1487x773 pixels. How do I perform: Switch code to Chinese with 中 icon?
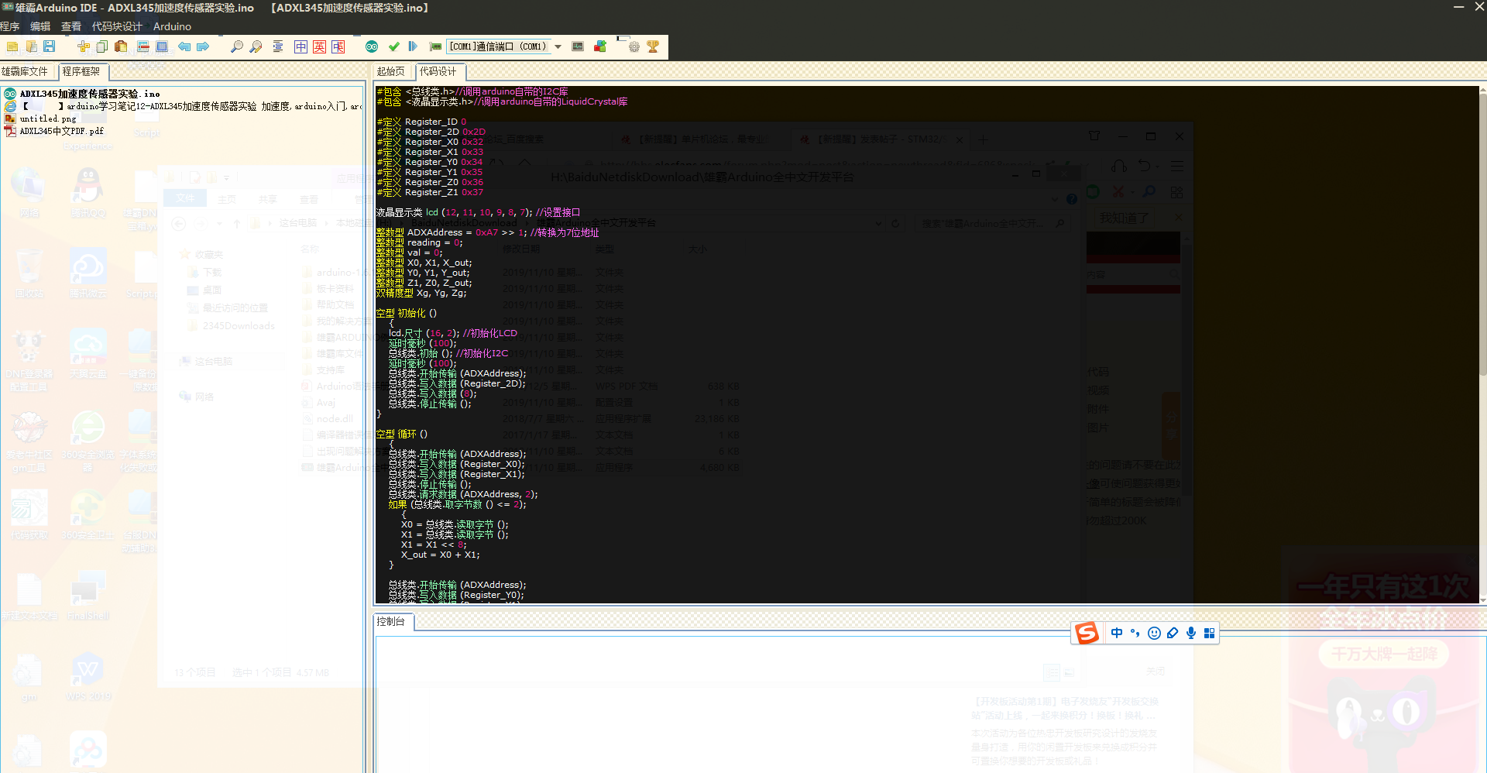[300, 46]
